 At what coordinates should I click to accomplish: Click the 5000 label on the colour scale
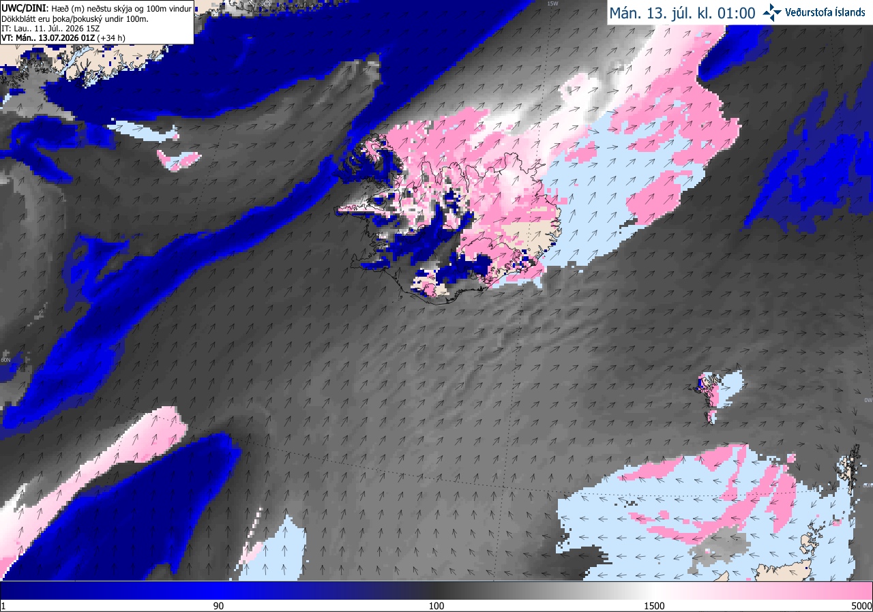point(861,606)
